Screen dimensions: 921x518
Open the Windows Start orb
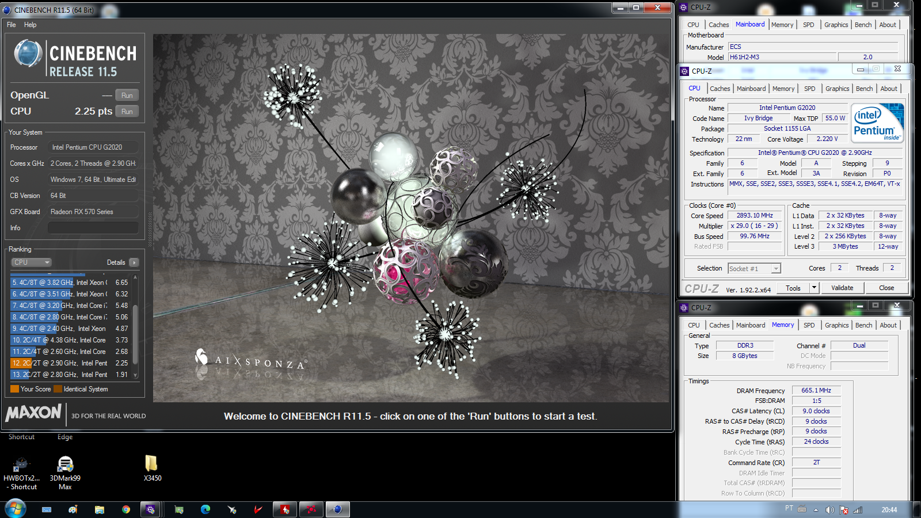pyautogui.click(x=15, y=509)
